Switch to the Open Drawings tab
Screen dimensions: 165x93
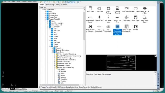(50, 5)
